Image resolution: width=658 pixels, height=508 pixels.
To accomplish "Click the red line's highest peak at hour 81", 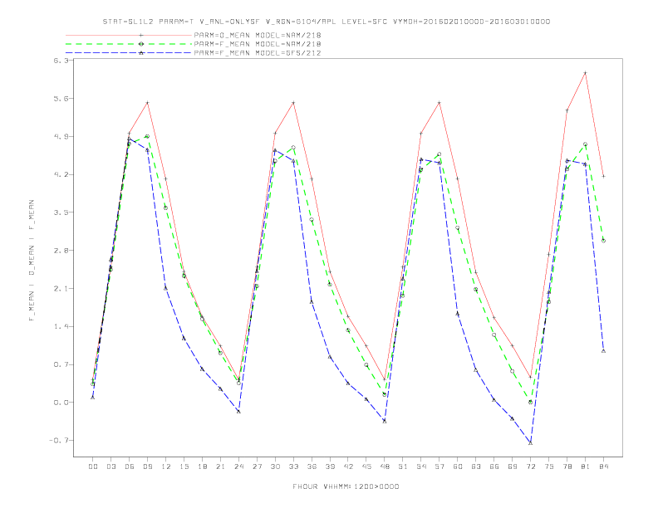I will click(585, 72).
